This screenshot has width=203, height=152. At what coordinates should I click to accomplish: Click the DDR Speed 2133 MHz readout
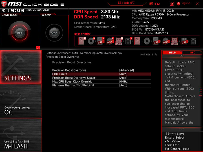click(97, 17)
